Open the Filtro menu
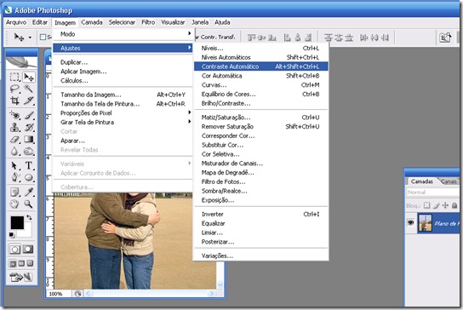 pyautogui.click(x=148, y=22)
